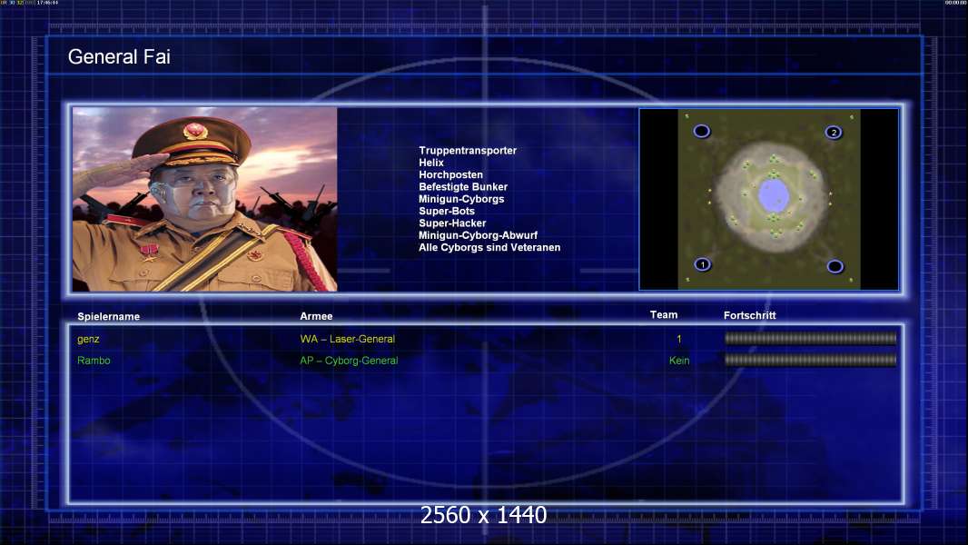Click the Helix entry in the unit list
The width and height of the screenshot is (968, 545).
[431, 163]
